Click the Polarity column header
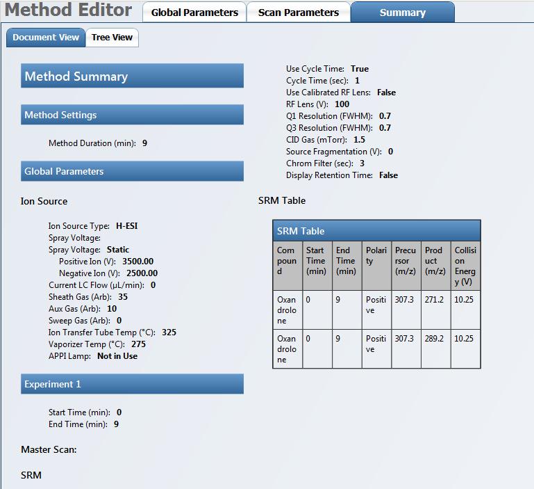The image size is (534, 489). click(376, 256)
